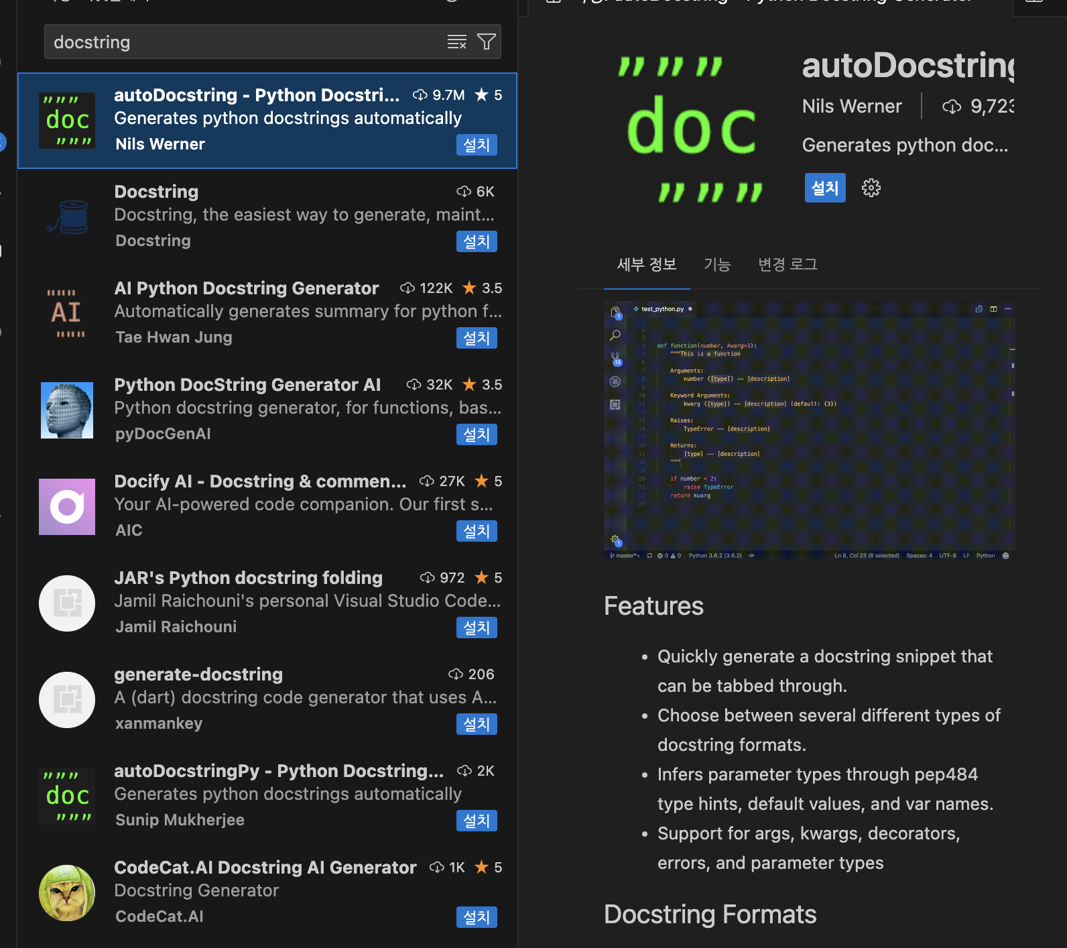
Task: Click autoDocstringPy doc icon
Action: point(67,796)
